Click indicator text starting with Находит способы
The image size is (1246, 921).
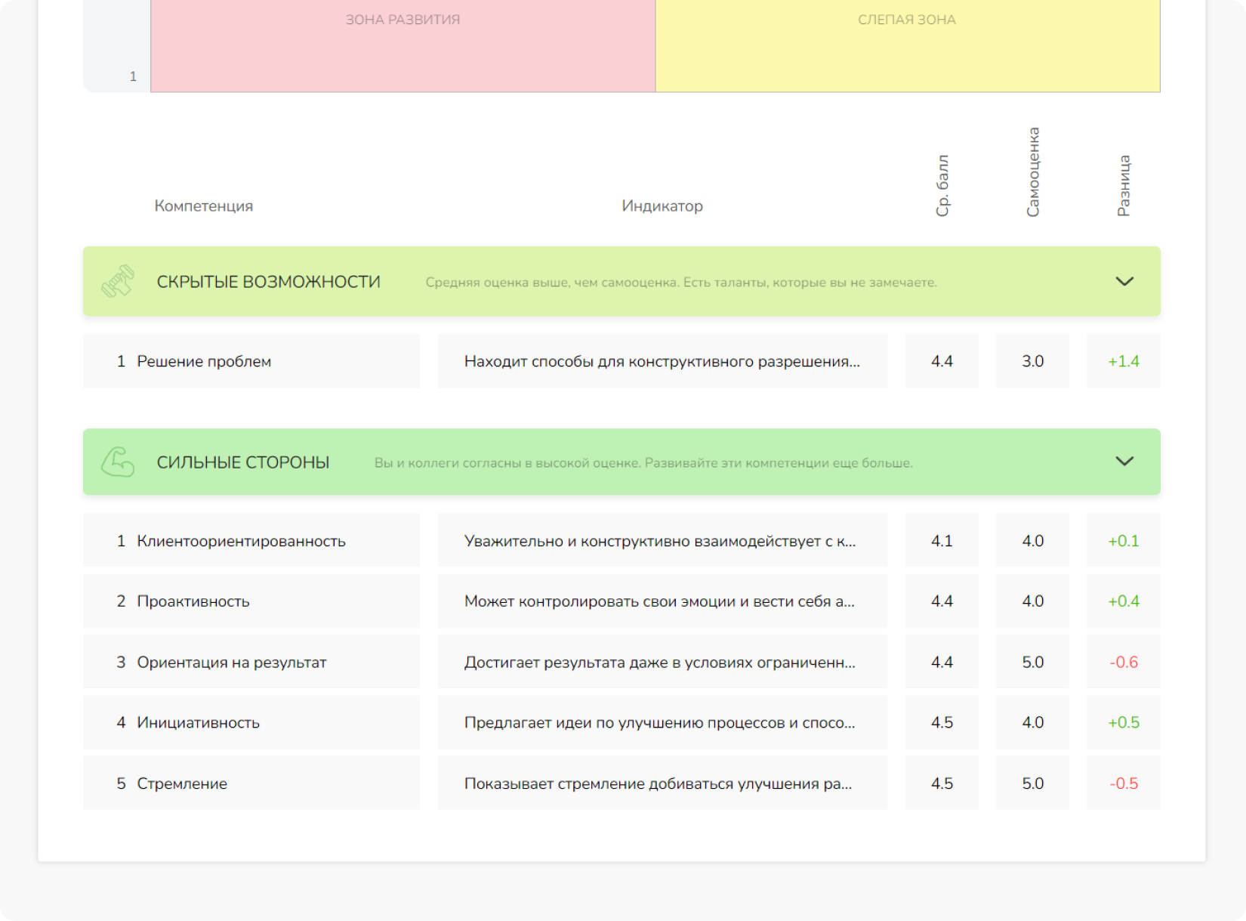pyautogui.click(x=662, y=361)
